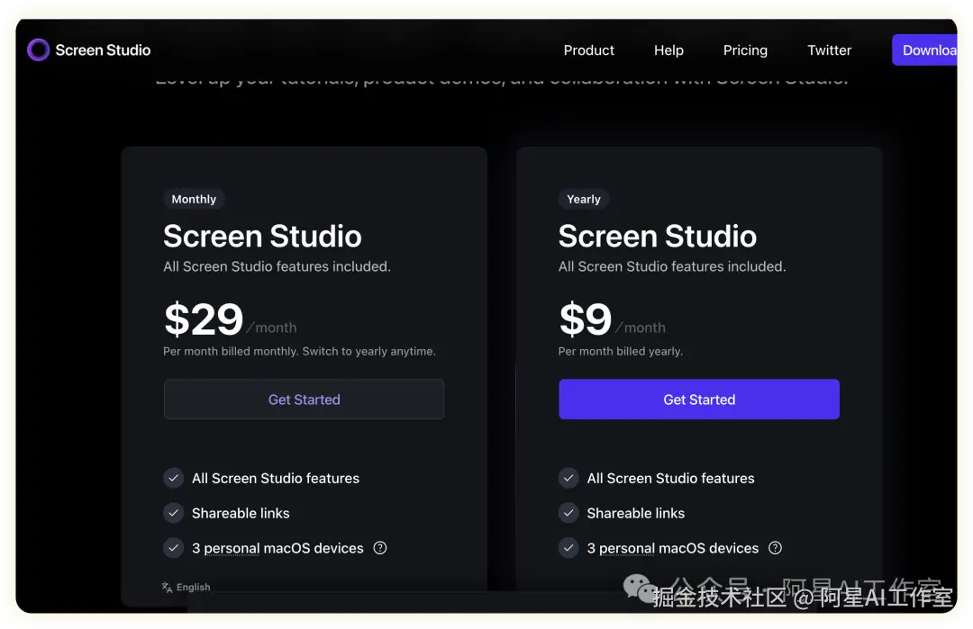The image size is (973, 629).
Task: Click the $9 price in Yearly card
Action: [x=586, y=319]
